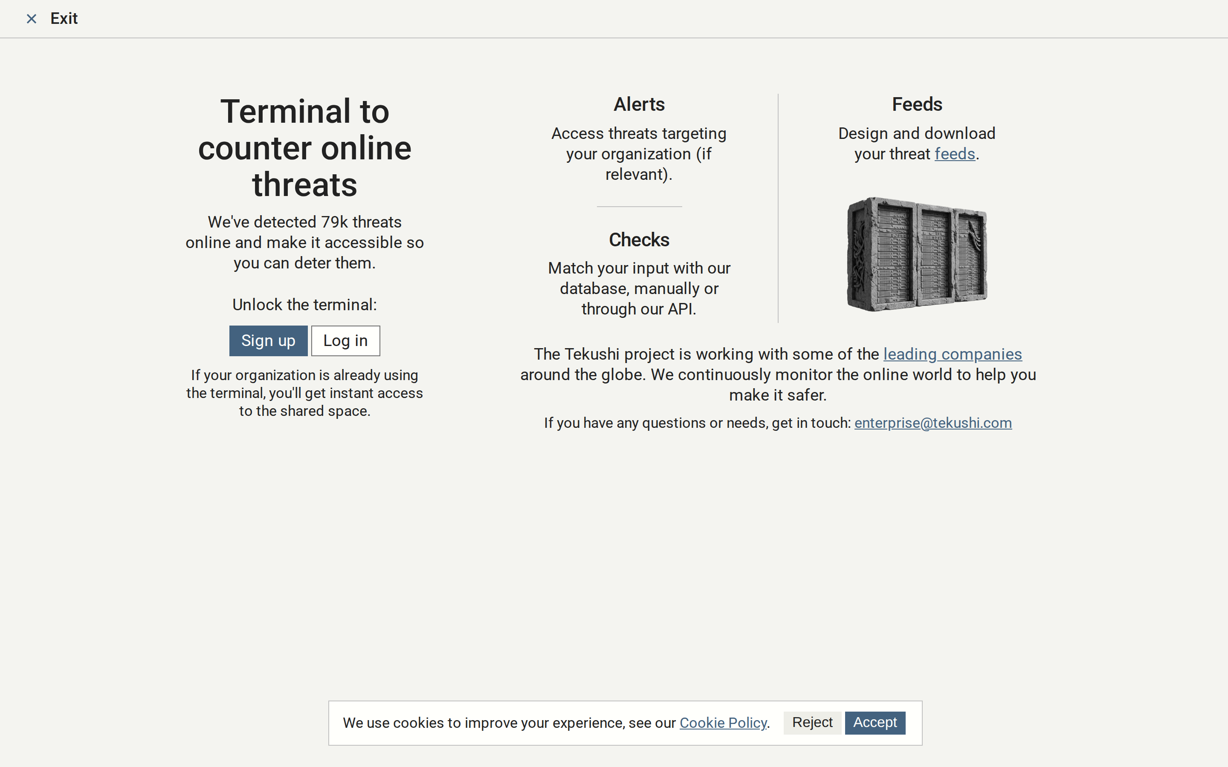Follow the threat feeds link
The width and height of the screenshot is (1228, 767).
955,154
